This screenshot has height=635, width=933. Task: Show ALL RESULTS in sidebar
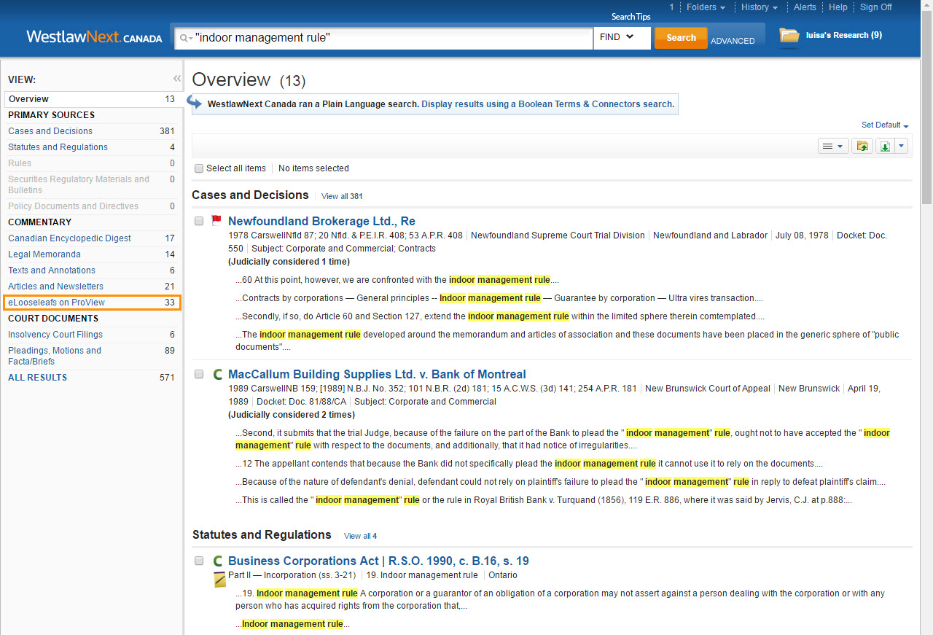coord(37,378)
